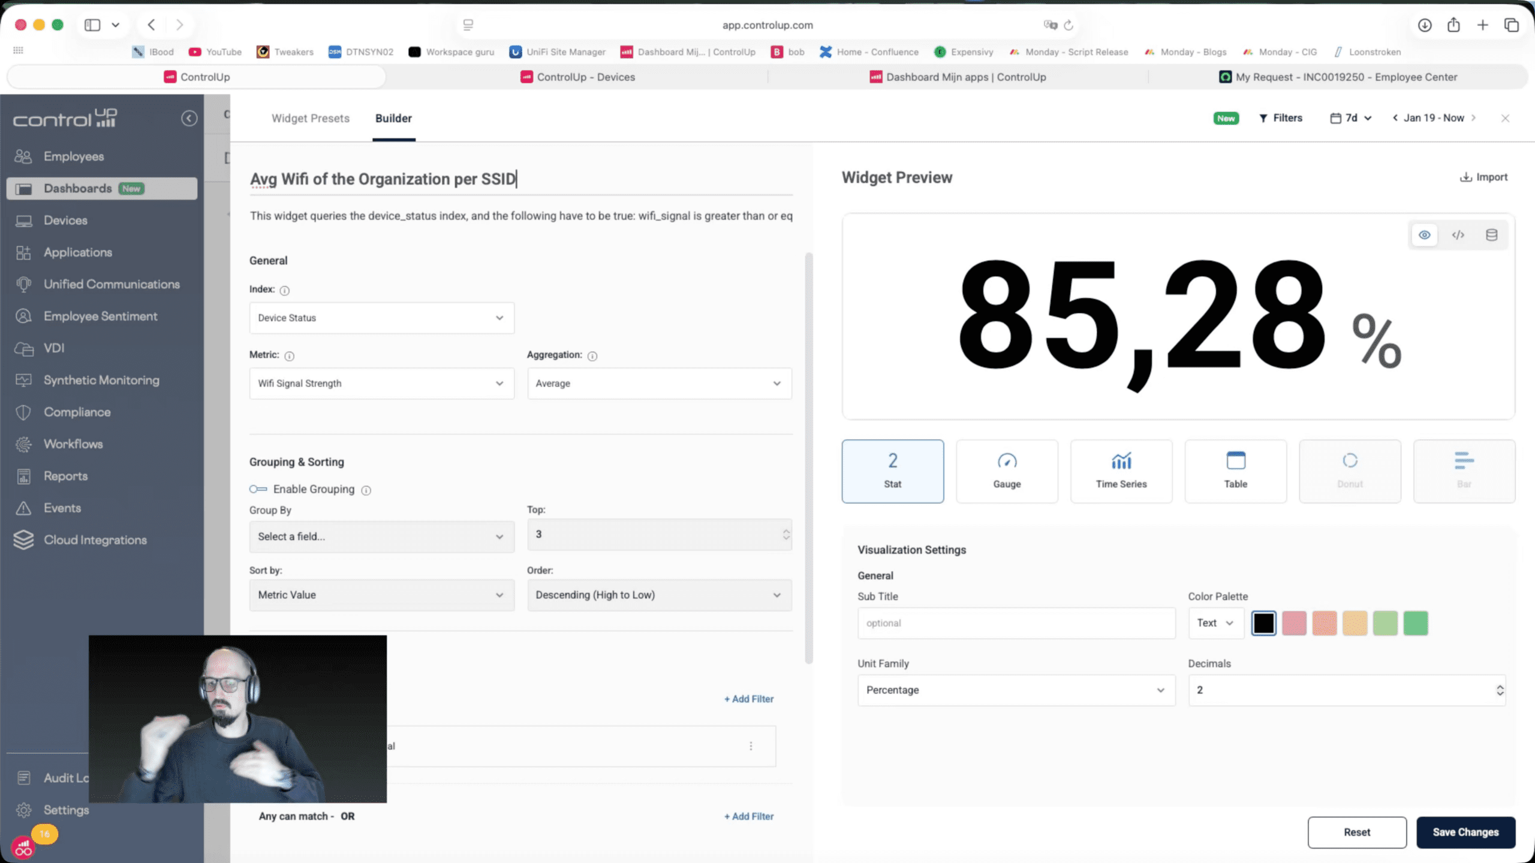Open the Order Descending dropdown

(660, 595)
